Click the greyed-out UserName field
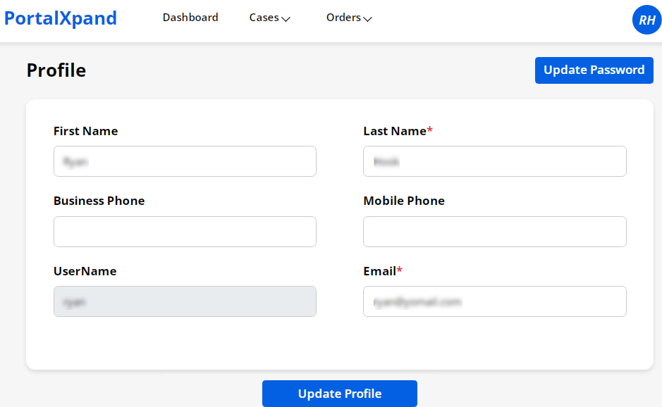This screenshot has width=662, height=407. (x=185, y=301)
